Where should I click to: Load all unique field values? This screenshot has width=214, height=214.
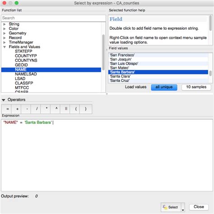(x=164, y=87)
